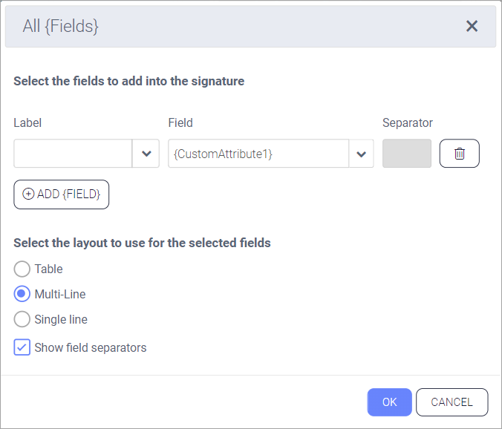
Task: Click the All {Fields} dialog title
Action: (x=61, y=26)
